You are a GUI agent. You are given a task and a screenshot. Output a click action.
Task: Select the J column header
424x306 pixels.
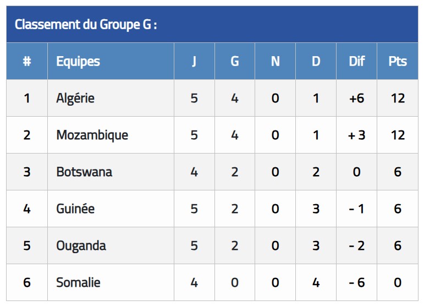click(x=194, y=61)
